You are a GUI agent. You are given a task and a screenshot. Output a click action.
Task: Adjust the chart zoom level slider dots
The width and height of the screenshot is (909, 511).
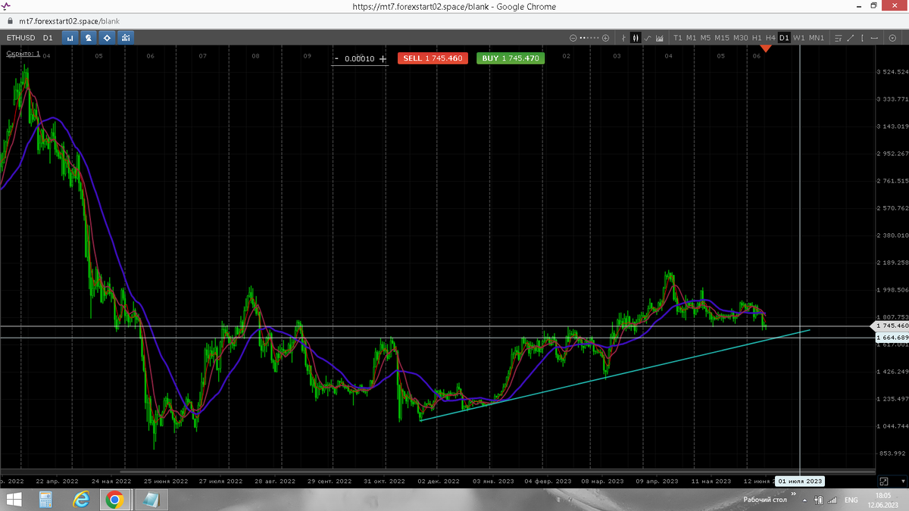tap(589, 38)
